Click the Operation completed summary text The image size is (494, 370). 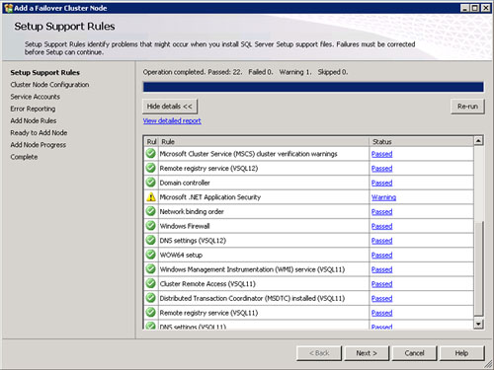(245, 72)
